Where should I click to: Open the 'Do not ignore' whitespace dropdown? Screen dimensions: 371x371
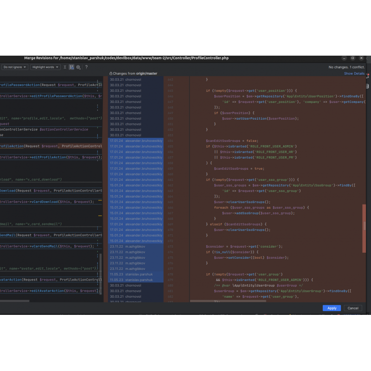click(x=15, y=67)
